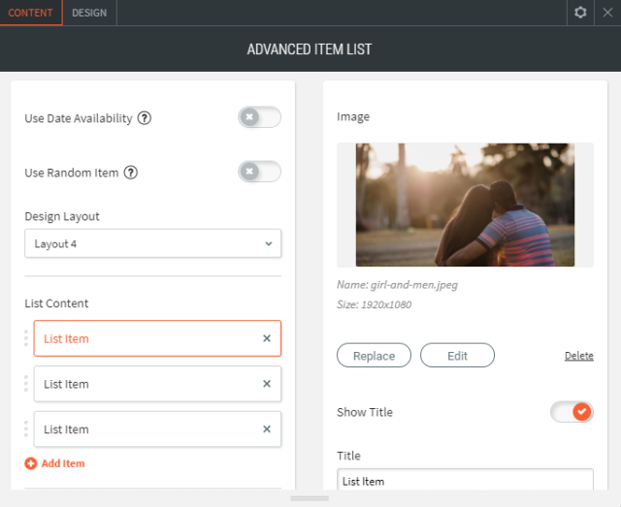Click drag handle of third List Item

26,429
